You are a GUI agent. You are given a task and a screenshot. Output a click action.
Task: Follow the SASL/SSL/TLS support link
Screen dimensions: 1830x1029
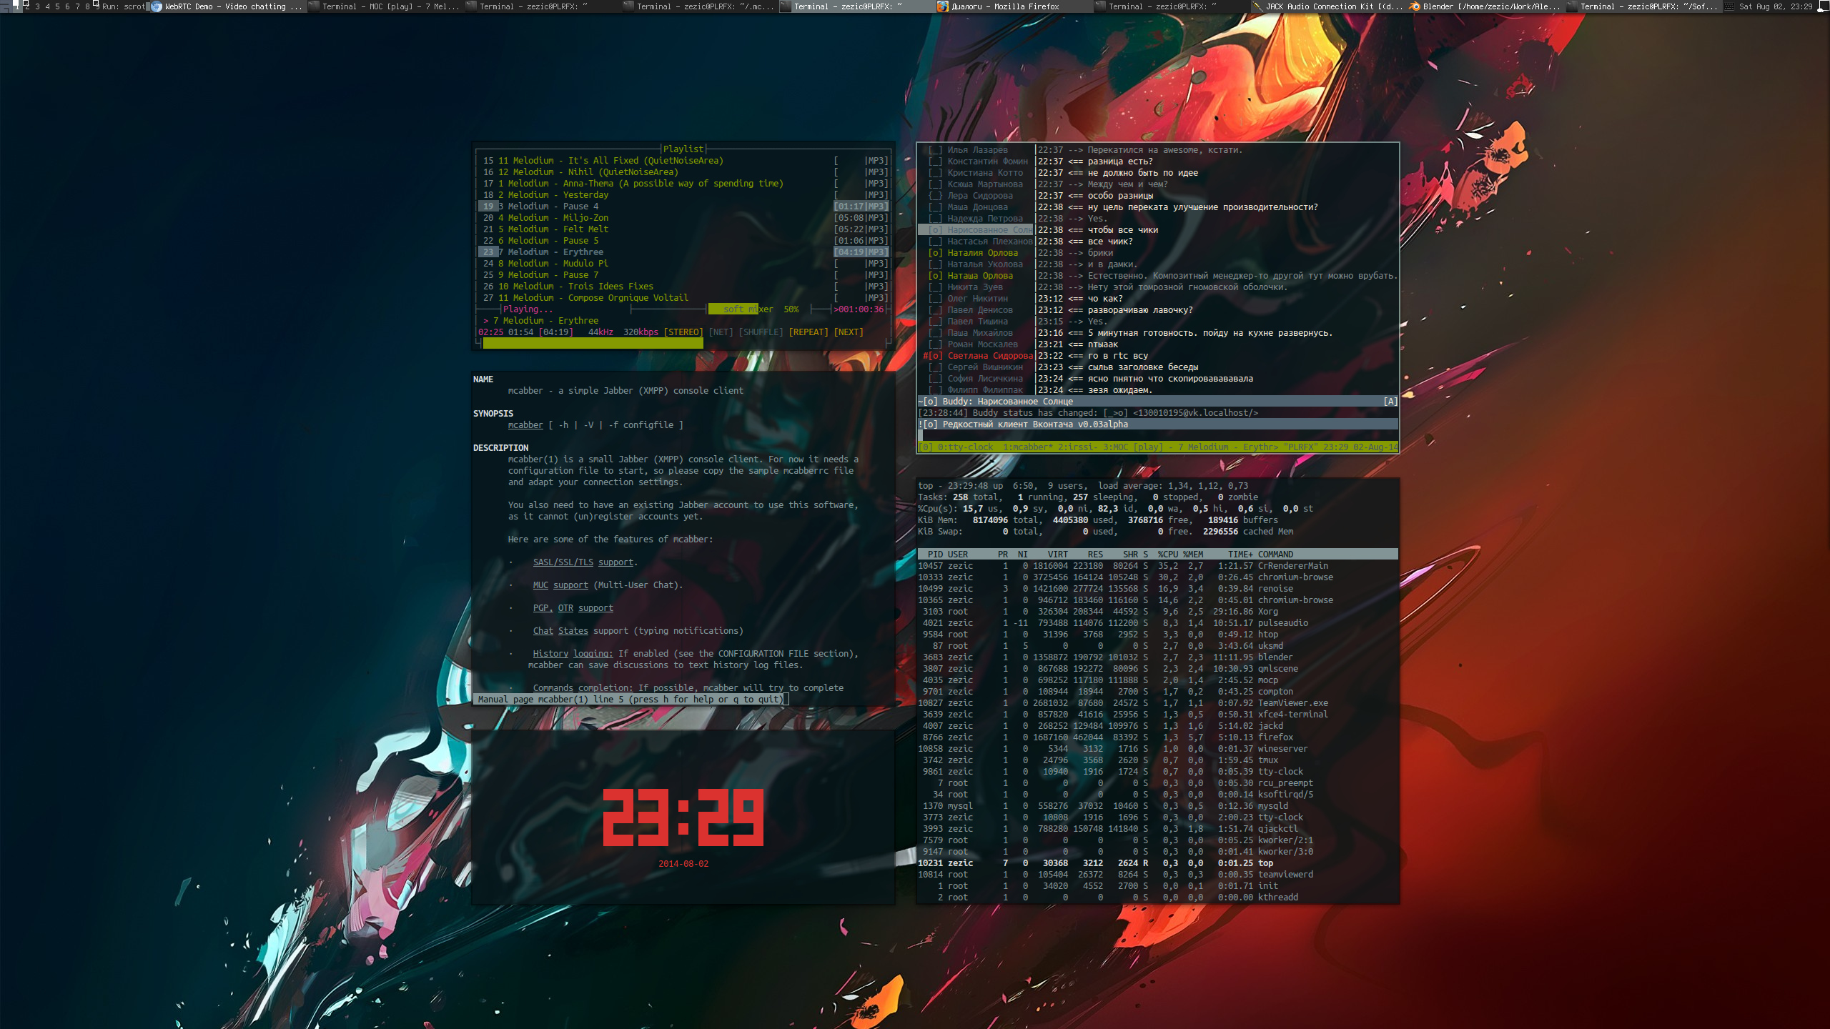583,562
